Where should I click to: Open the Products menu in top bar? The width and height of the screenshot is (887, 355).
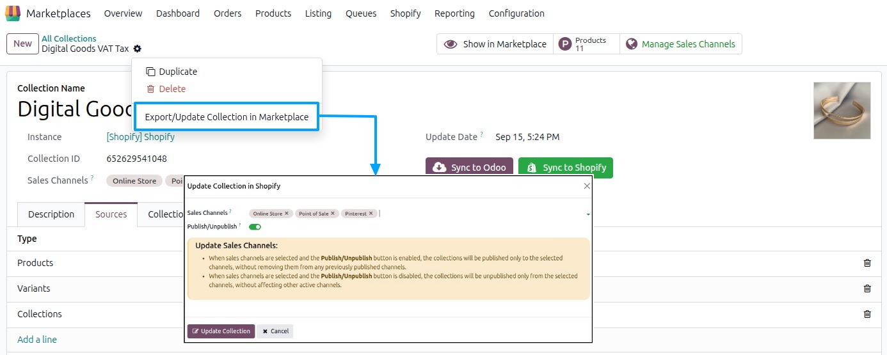tap(273, 13)
